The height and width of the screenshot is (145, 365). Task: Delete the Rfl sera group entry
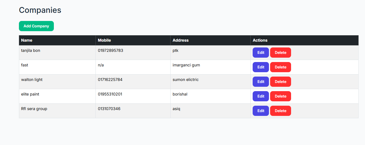(280, 111)
